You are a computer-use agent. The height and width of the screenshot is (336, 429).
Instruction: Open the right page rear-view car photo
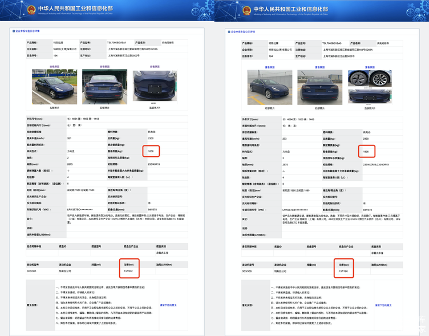point(319,87)
